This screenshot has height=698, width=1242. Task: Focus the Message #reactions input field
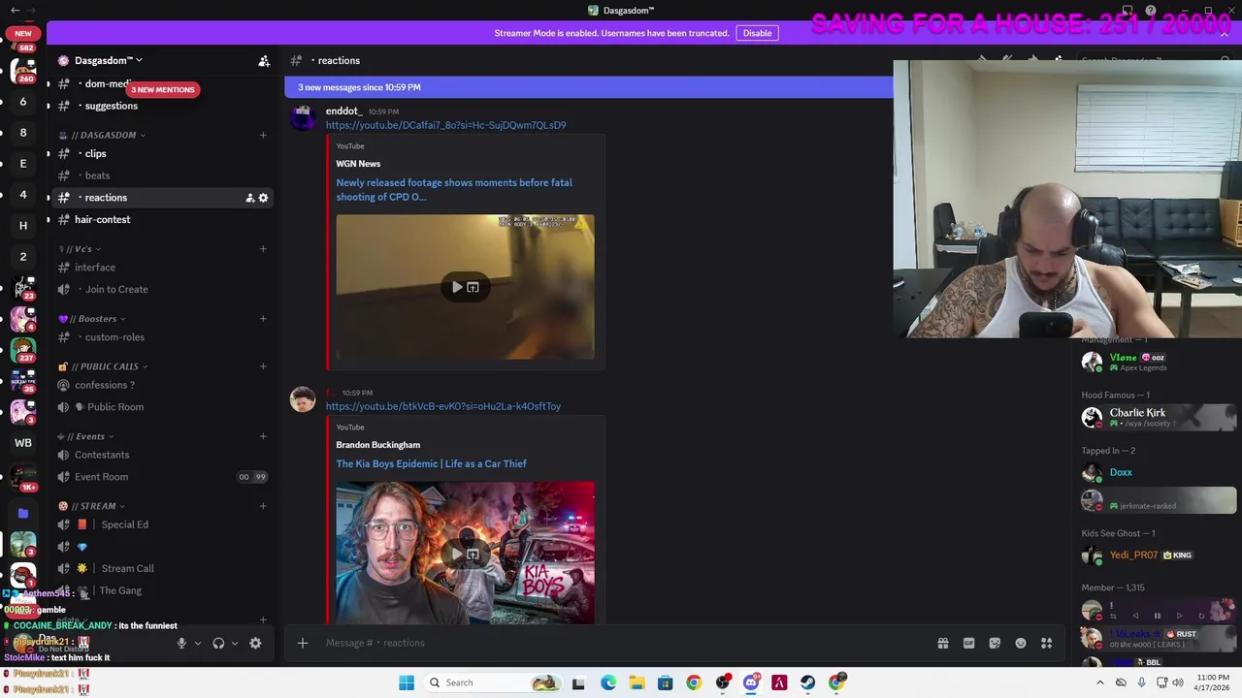tap(621, 643)
